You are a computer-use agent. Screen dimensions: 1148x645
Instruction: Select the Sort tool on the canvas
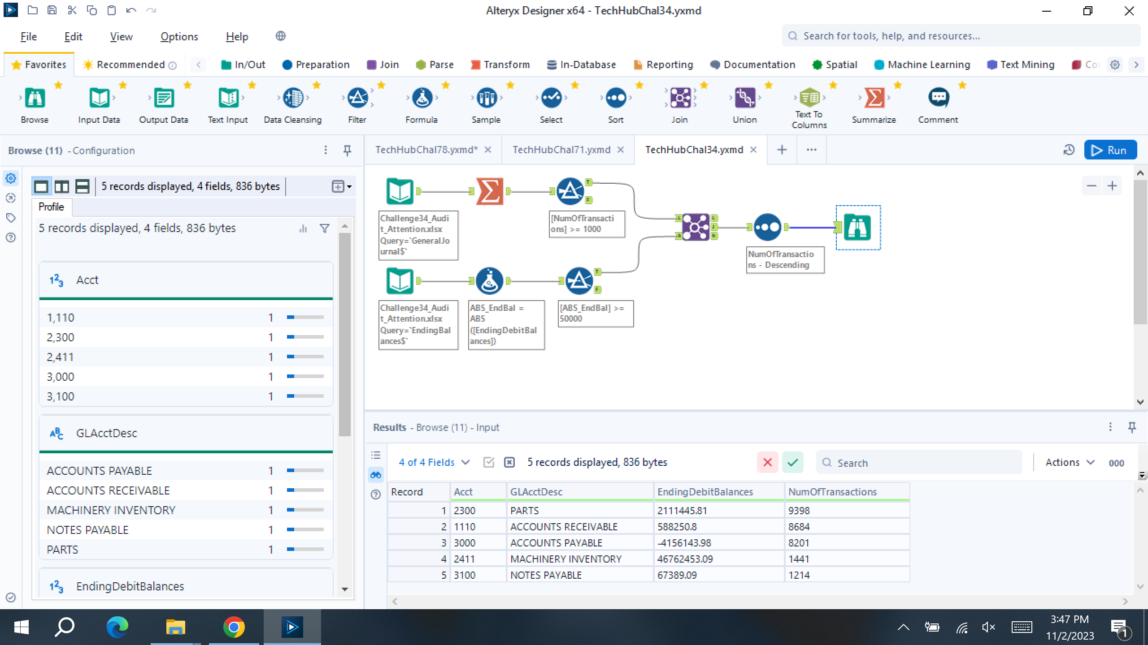[x=767, y=227]
